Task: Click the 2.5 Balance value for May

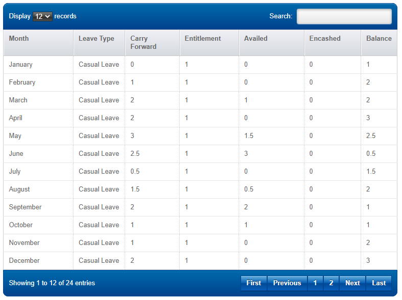Action: pyautogui.click(x=371, y=135)
